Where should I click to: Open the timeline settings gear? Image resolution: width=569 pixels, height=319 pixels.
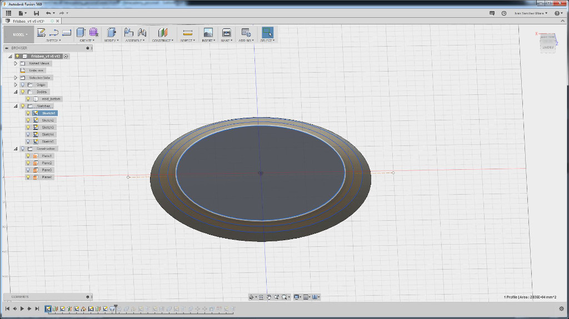[x=561, y=309]
